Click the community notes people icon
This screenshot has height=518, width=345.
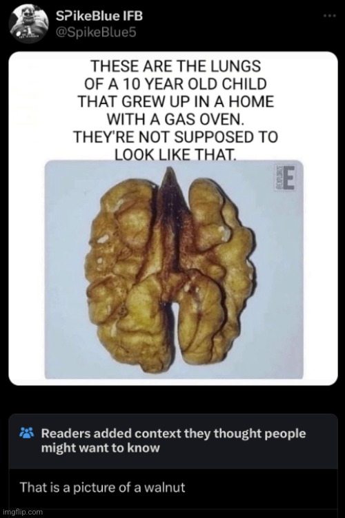point(27,432)
